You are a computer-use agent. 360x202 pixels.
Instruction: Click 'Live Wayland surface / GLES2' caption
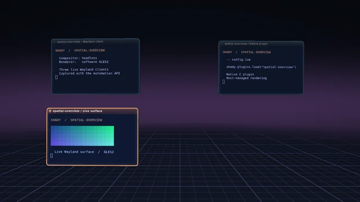[x=84, y=152]
